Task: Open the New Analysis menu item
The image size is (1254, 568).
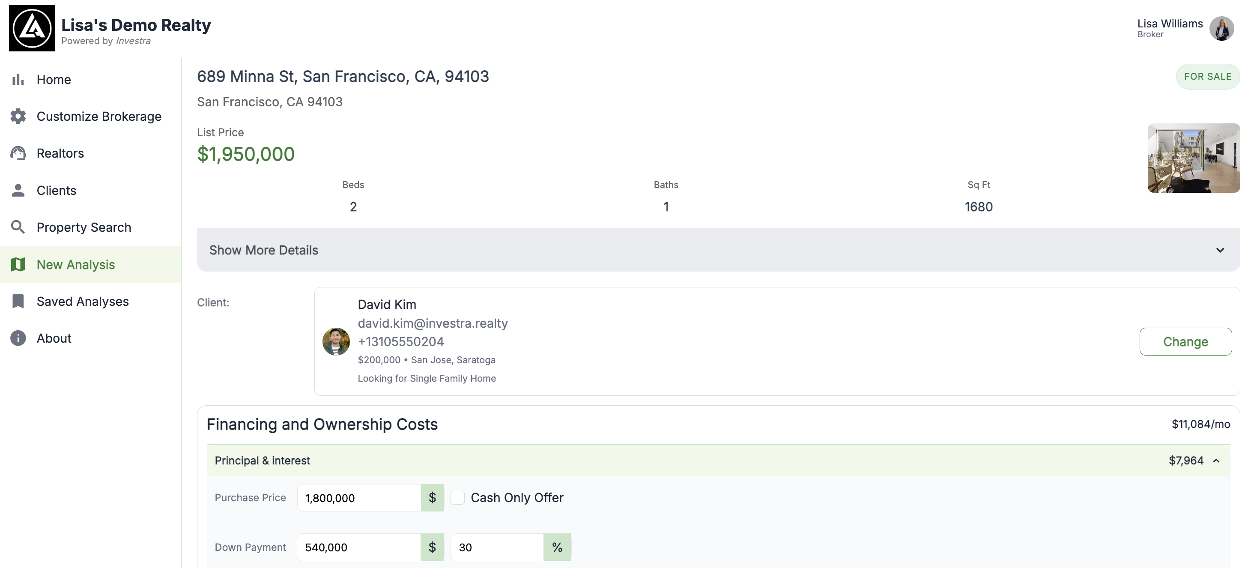Action: pos(76,264)
